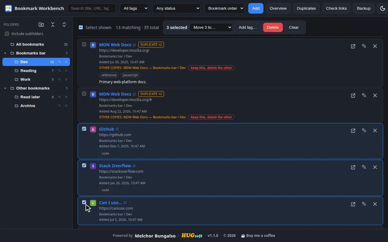Open the Overview view
The height and width of the screenshot is (242, 388).
click(278, 8)
